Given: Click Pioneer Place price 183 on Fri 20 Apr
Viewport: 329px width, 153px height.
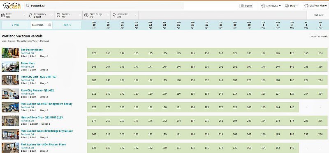Looking at the screenshot, I should tap(108, 148).
